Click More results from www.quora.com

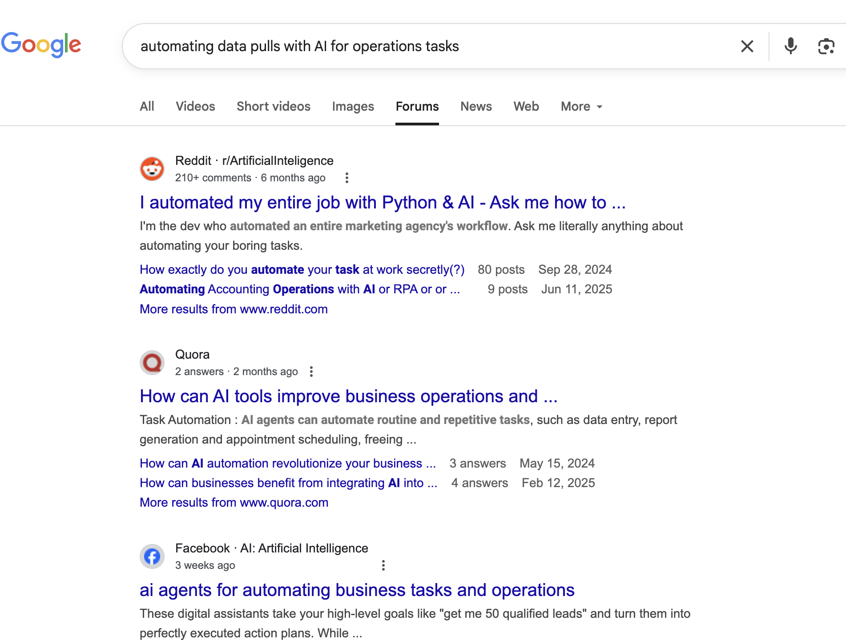pyautogui.click(x=234, y=503)
